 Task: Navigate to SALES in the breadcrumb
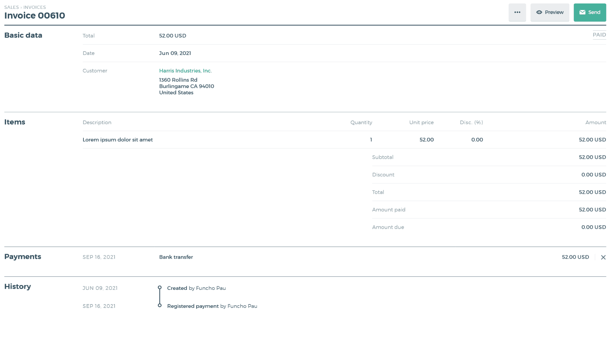point(11,7)
